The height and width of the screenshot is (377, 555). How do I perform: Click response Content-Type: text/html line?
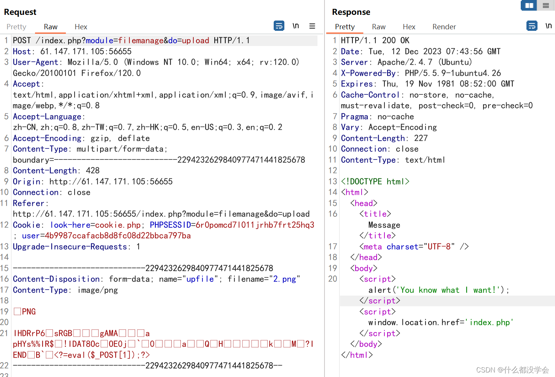coord(393,160)
